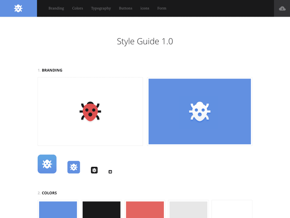Open the Buttons nav link
Viewport: 290px width, 218px height.
click(125, 8)
